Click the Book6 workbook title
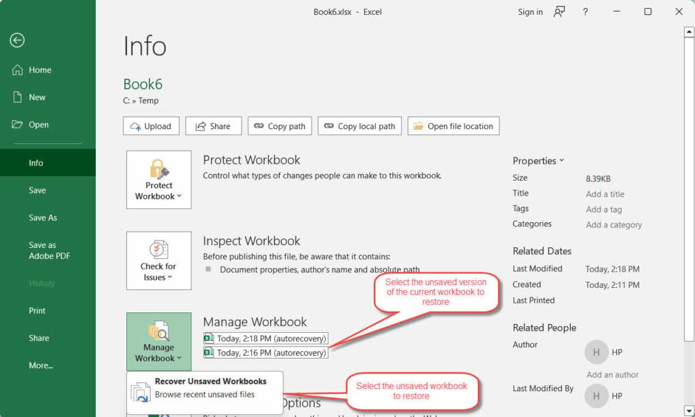This screenshot has width=695, height=417. click(143, 84)
